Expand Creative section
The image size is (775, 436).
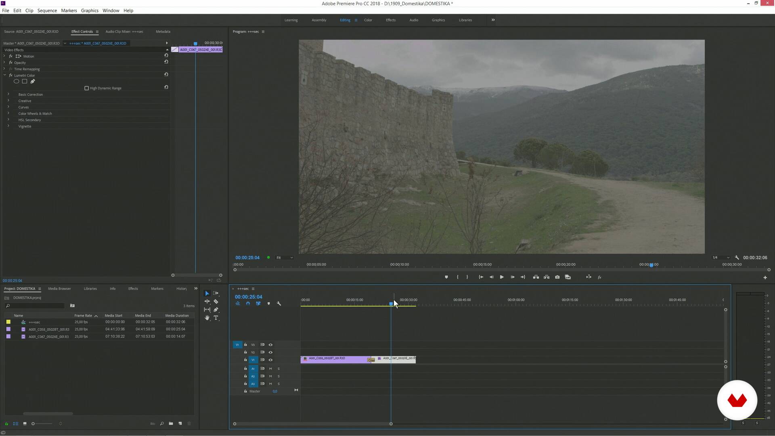8,101
